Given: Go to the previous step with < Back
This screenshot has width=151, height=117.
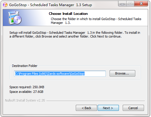Looking at the screenshot, I should point(86,108).
